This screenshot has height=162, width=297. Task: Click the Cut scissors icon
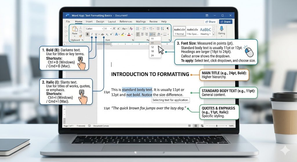point(81,28)
